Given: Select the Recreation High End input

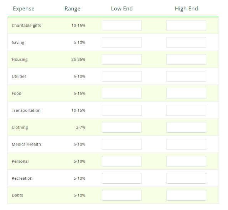Looking at the screenshot, I should (x=186, y=178).
